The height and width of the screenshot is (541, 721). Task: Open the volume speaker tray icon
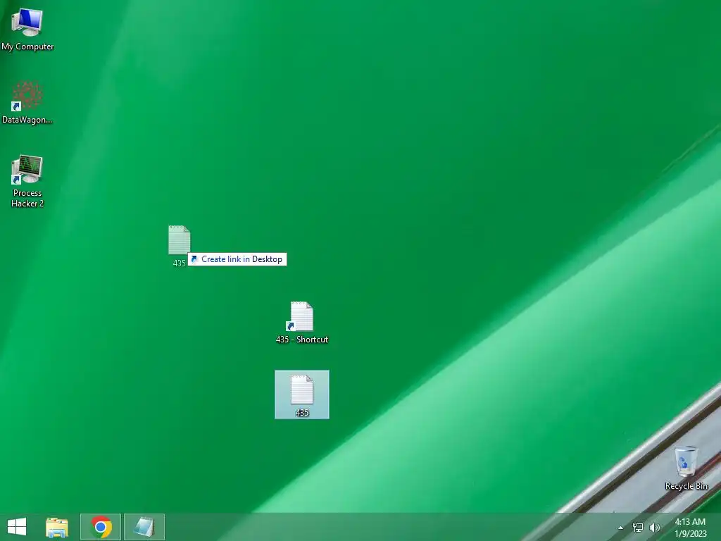click(655, 528)
